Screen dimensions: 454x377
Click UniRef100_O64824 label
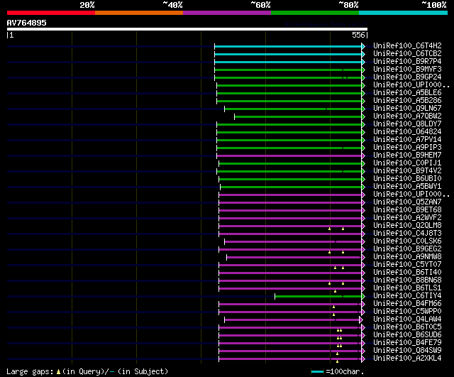tap(407, 132)
